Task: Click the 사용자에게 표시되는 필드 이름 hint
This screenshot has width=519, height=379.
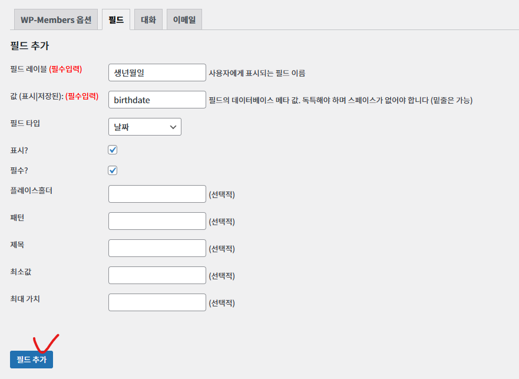Action: click(x=257, y=73)
